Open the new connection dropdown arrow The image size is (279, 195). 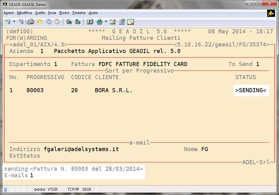(14, 22)
